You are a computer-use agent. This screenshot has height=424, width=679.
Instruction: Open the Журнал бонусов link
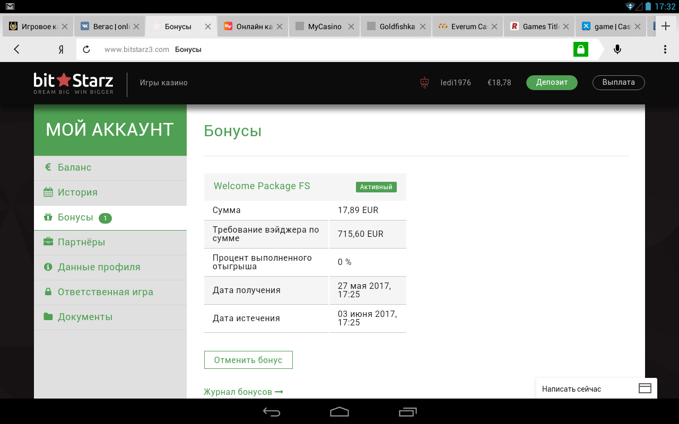[x=243, y=392]
